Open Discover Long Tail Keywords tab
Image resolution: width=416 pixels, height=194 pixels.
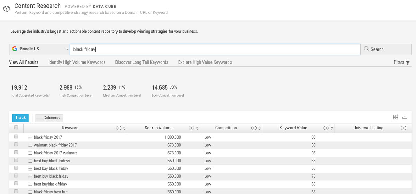[141, 62]
